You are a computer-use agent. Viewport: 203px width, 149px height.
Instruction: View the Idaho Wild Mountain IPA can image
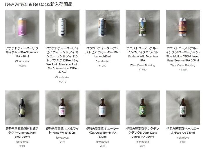coord(143,27)
